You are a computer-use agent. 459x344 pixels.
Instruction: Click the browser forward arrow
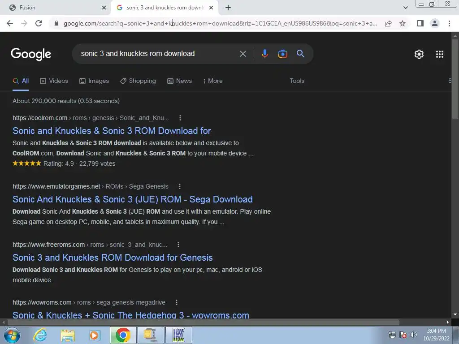click(24, 23)
